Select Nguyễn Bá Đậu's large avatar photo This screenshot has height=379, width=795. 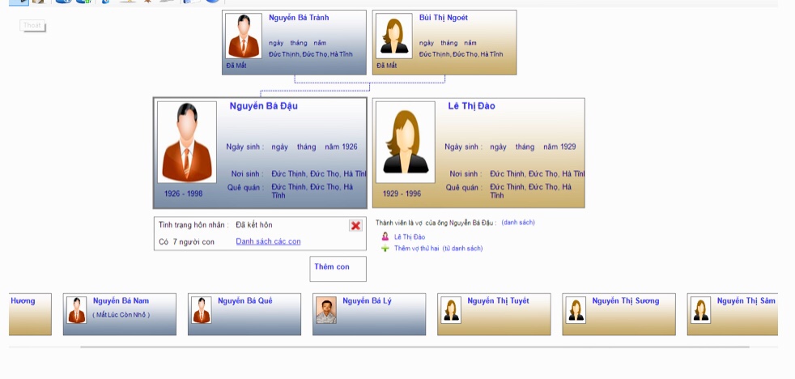pos(186,142)
